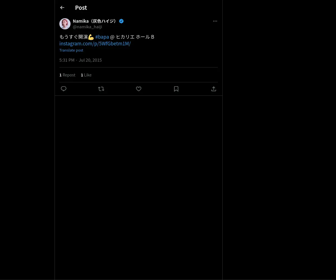The image size is (336, 280).
Task: Click the post text もうすぐ開演
Action: 73,37
